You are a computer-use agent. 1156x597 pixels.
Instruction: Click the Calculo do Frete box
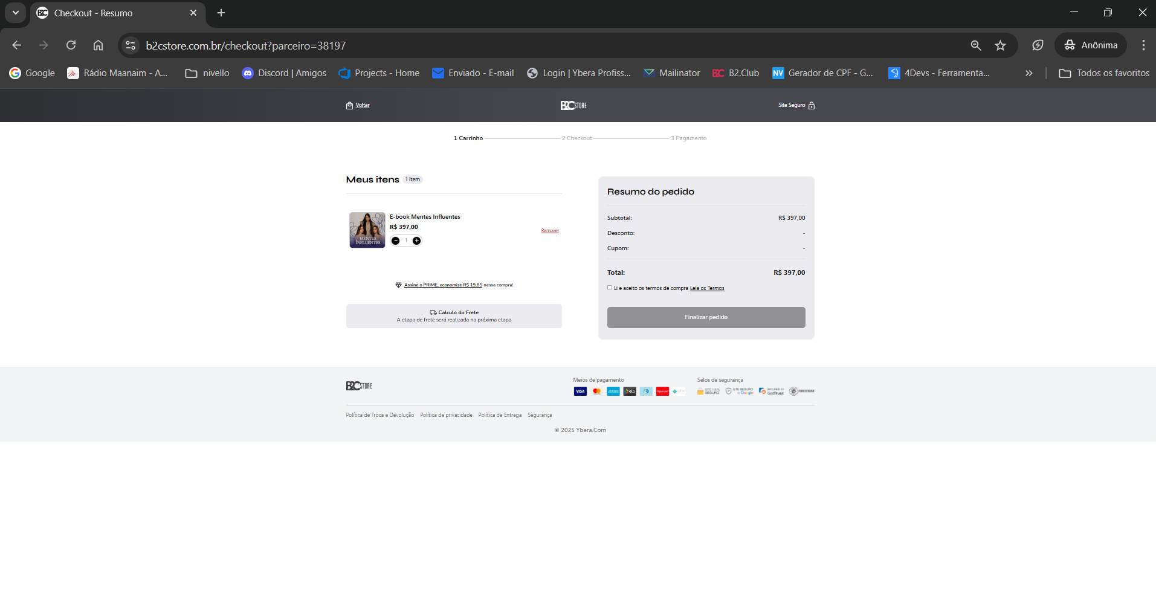point(454,316)
